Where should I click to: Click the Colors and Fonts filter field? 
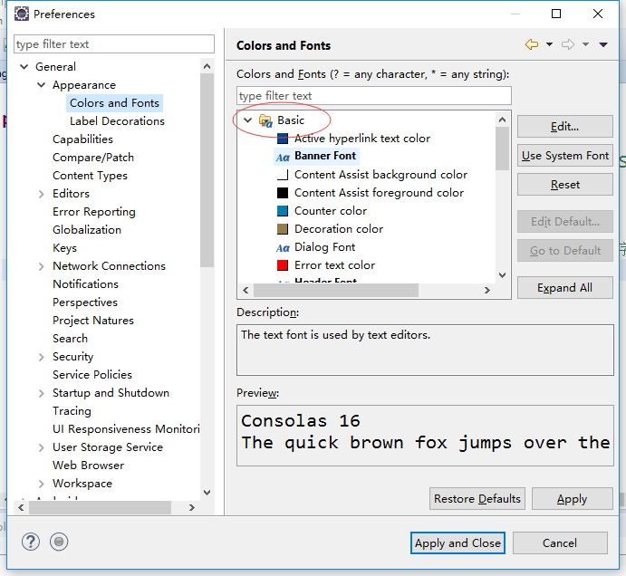373,96
